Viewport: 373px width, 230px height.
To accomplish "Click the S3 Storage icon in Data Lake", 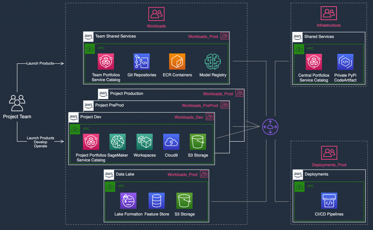I will coord(184,200).
